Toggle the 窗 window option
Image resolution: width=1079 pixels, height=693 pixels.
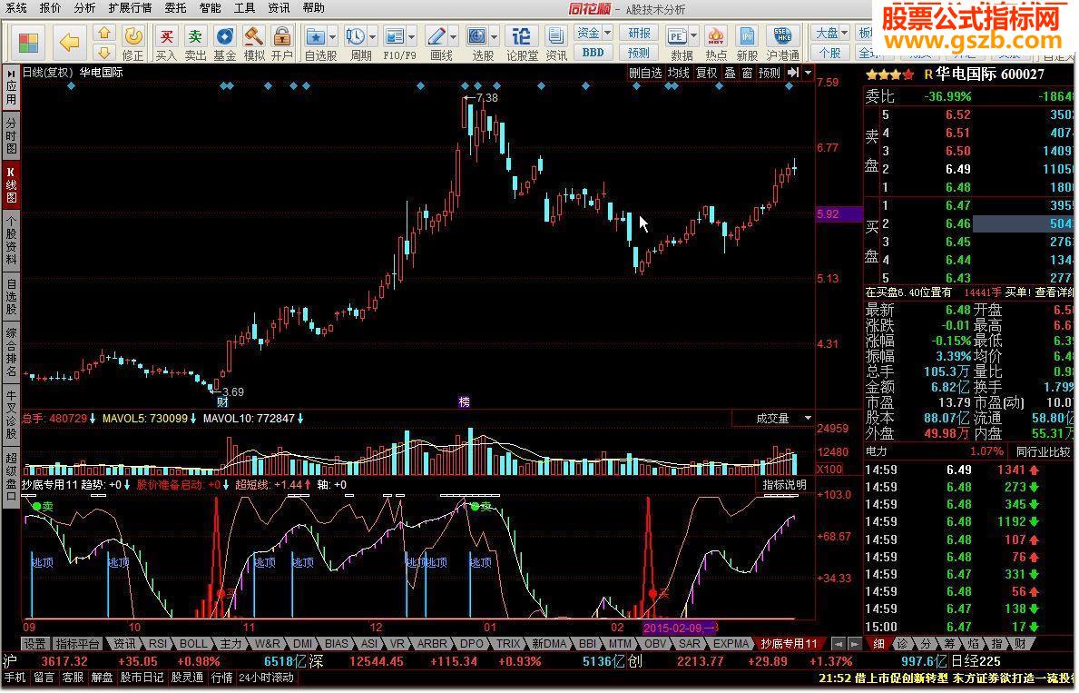coord(748,73)
